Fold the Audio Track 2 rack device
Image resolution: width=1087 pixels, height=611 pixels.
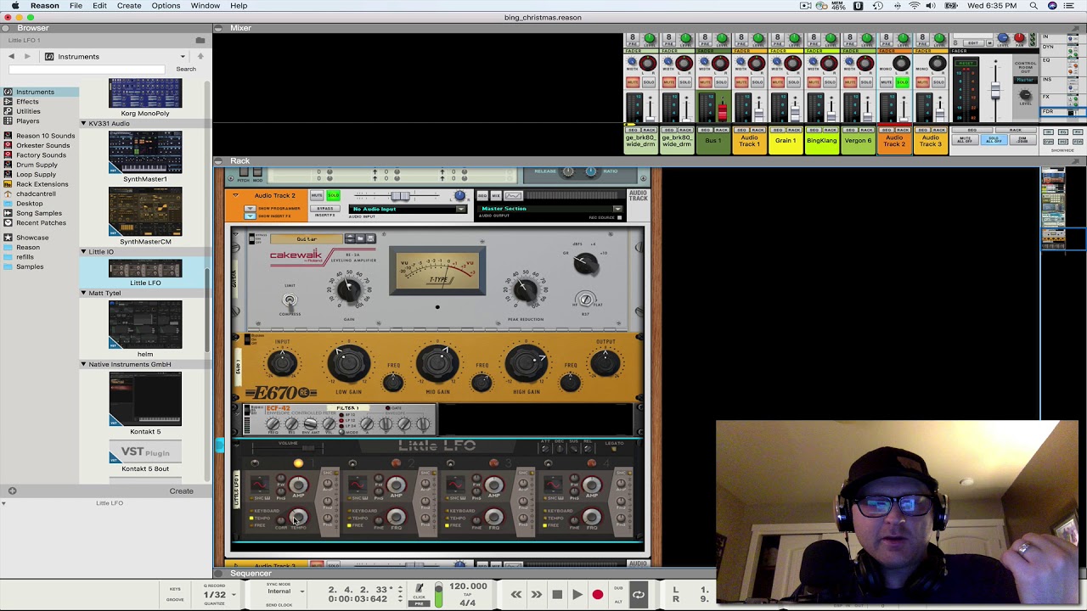235,196
